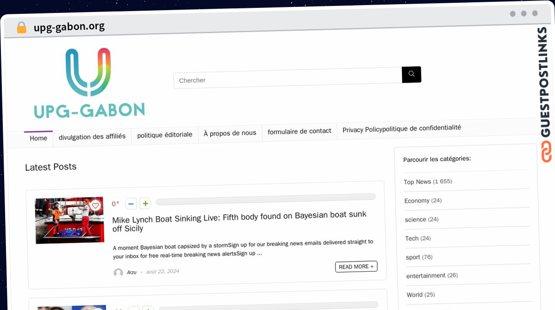Open the Mike Lynch post thumbnail image
The width and height of the screenshot is (555, 310).
pyautogui.click(x=69, y=220)
